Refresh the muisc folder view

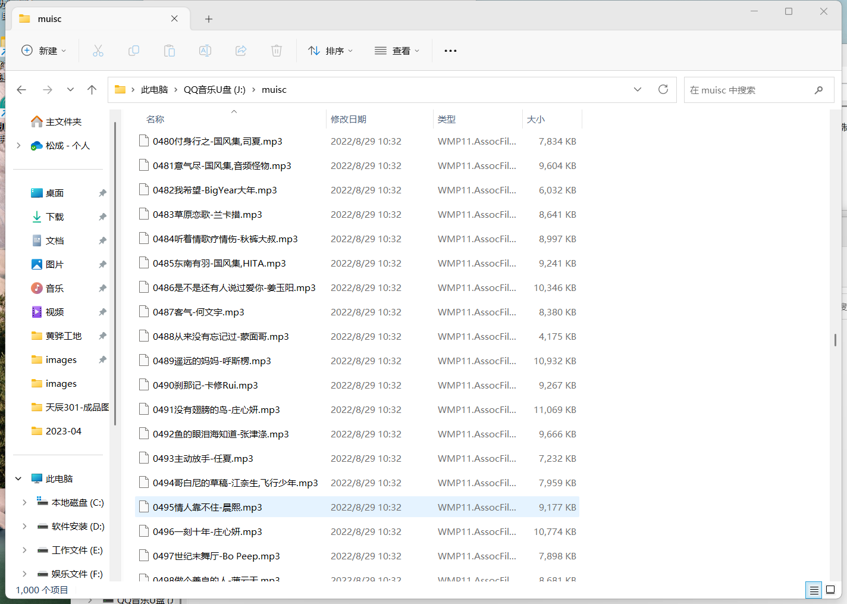(x=663, y=89)
